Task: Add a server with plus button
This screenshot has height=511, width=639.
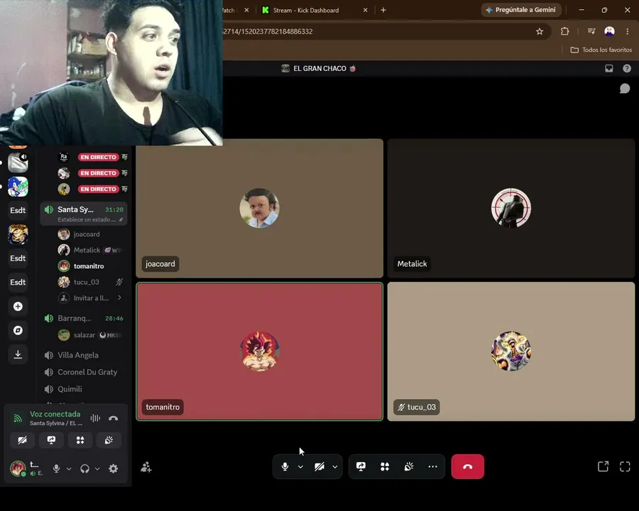Action: click(x=18, y=307)
